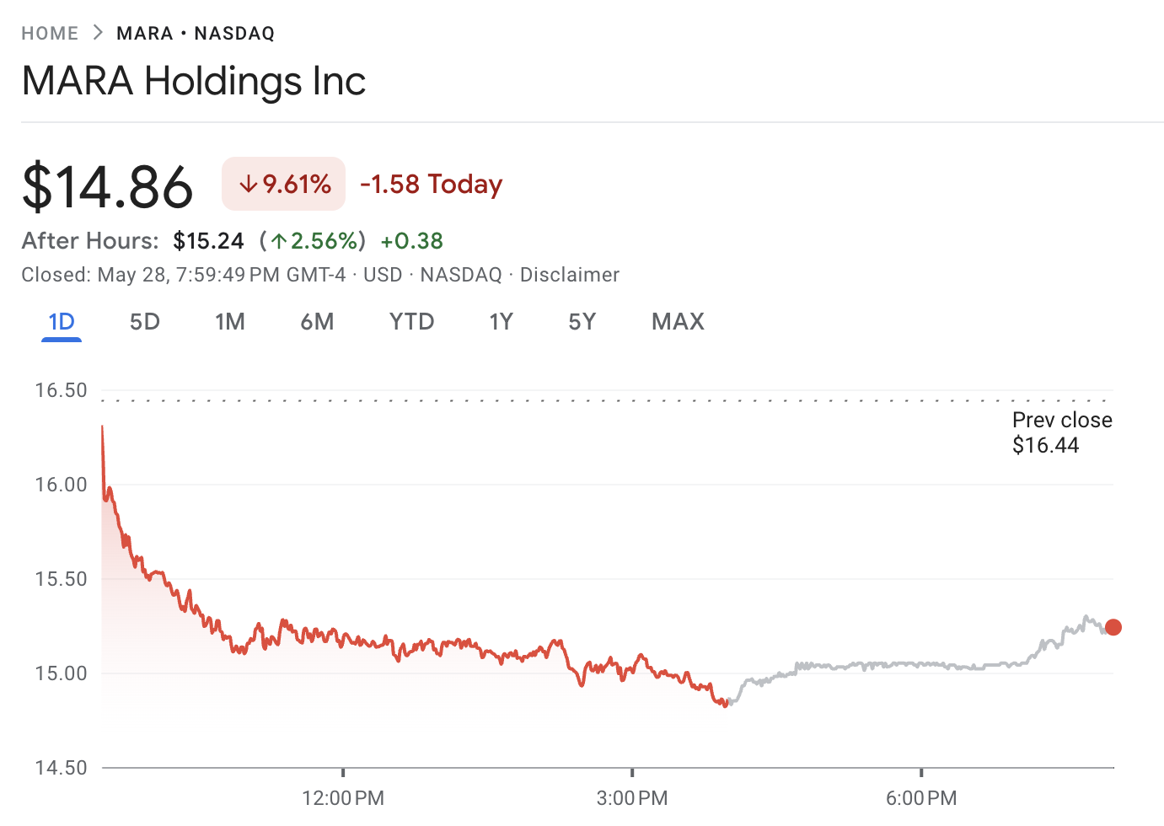Screen dimensions: 1164x826
Task: Switch to the 1M chart range
Action: [x=229, y=322]
